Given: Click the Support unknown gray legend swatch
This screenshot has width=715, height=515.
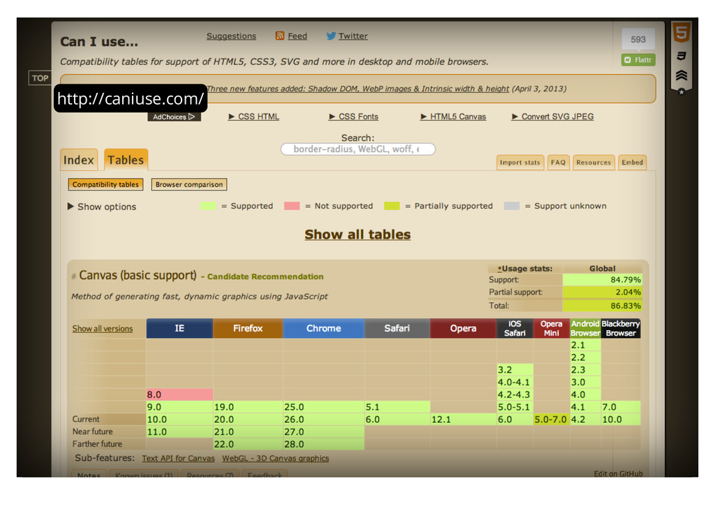Looking at the screenshot, I should tap(512, 206).
